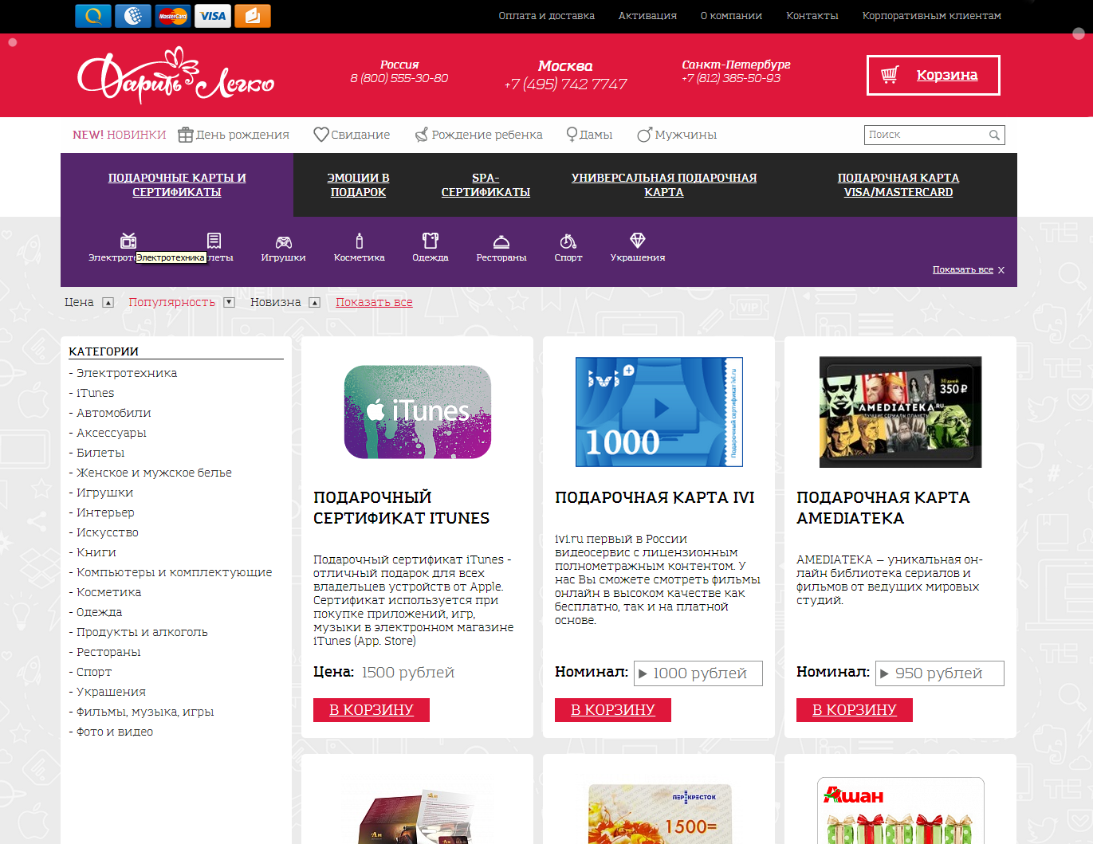Select the tickets category icon
1093x844 pixels.
coord(214,241)
